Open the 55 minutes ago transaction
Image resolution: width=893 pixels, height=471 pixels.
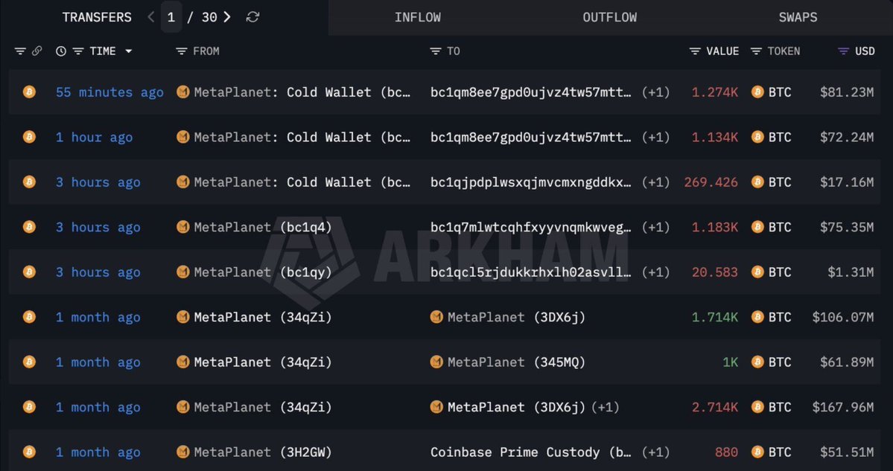109,92
